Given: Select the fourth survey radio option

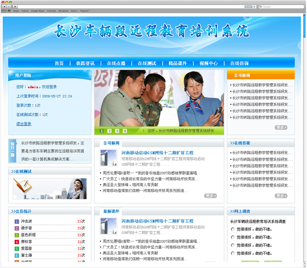Looking at the screenshot, I should 232,253.
